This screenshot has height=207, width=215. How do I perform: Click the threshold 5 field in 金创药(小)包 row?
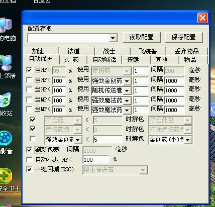[x=107, y=140]
